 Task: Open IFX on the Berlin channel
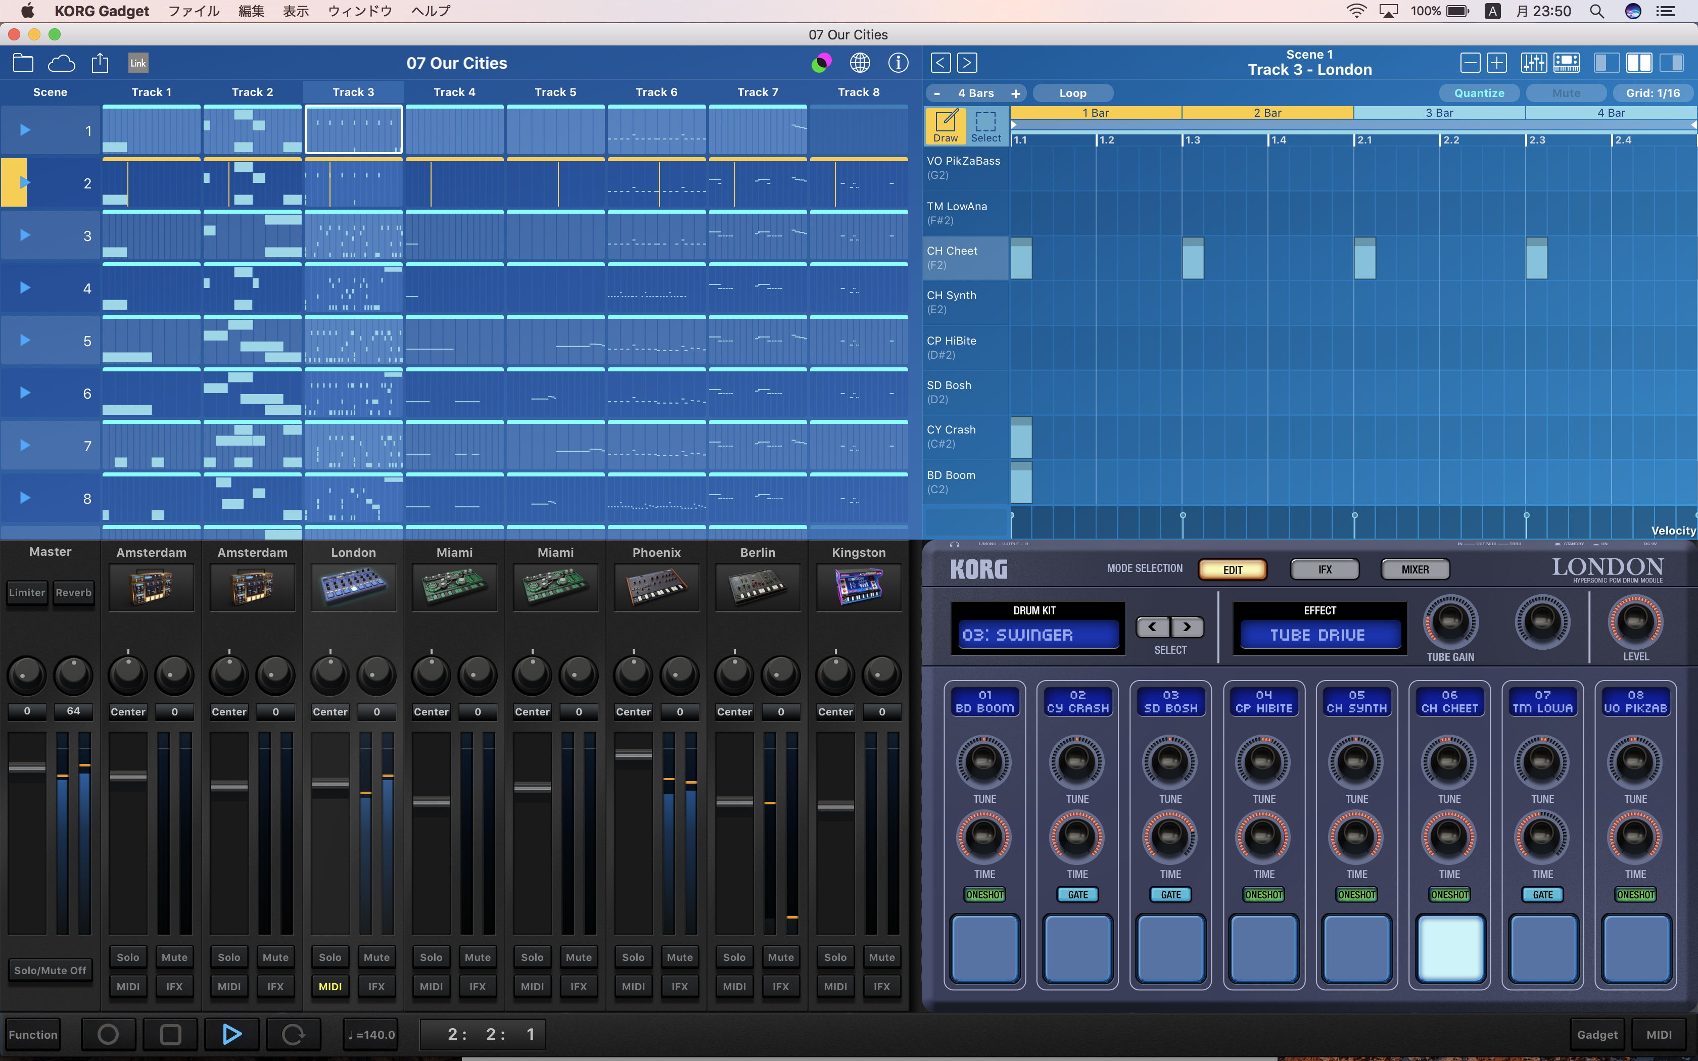pos(780,986)
